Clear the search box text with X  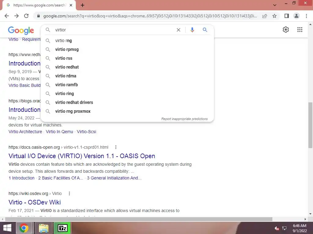point(179,30)
